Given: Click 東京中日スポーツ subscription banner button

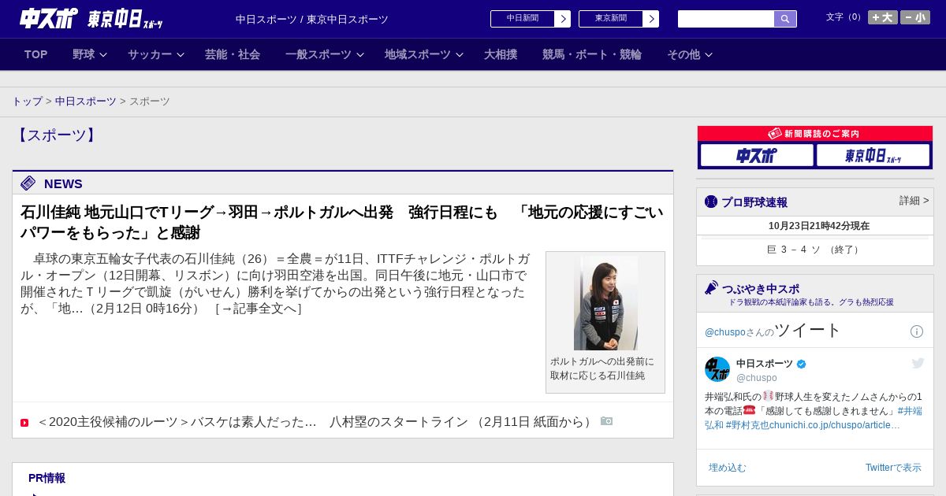Looking at the screenshot, I should tap(873, 155).
